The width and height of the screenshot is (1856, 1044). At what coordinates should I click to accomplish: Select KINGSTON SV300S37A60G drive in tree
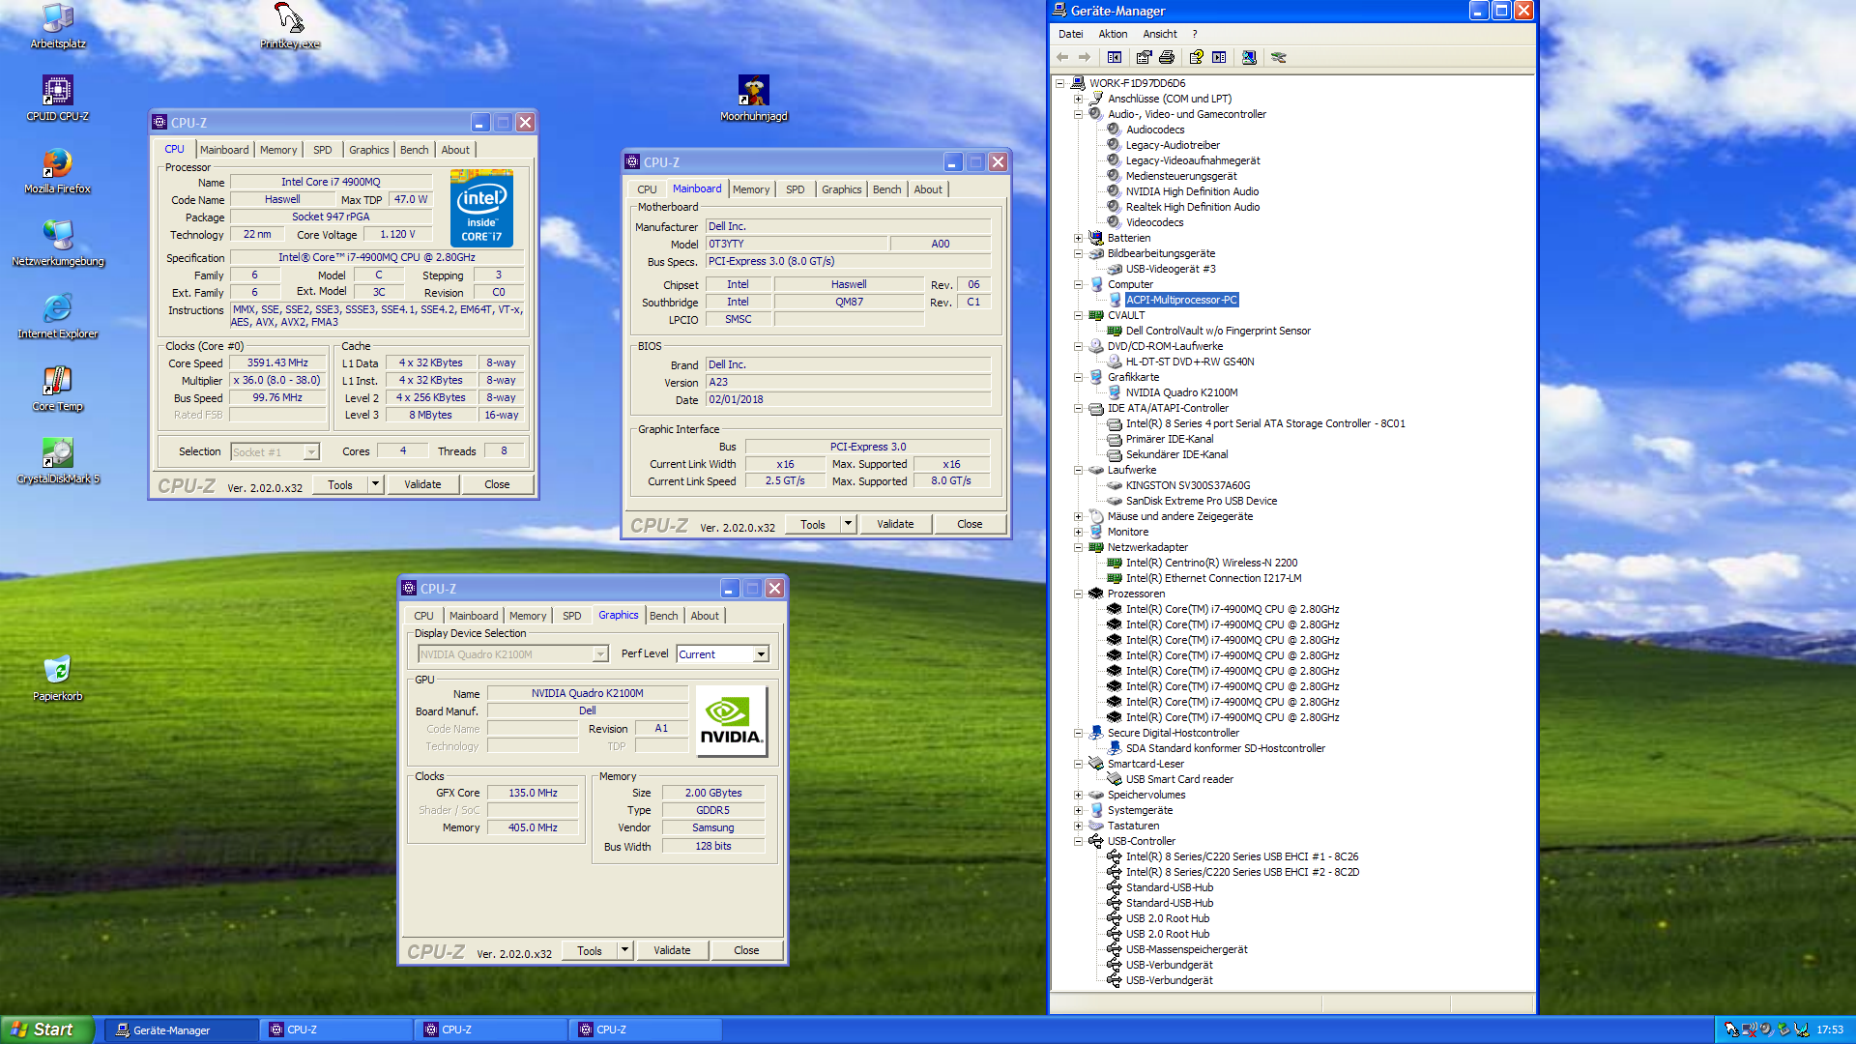click(x=1188, y=485)
